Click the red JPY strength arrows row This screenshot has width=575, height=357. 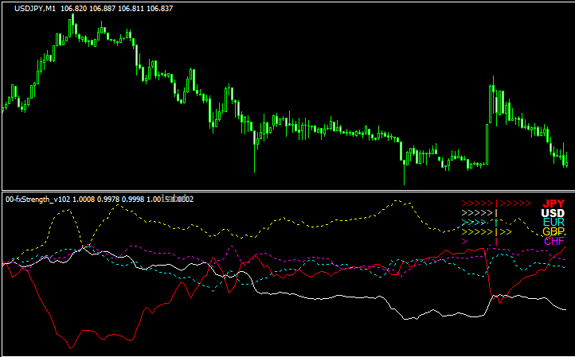(x=495, y=204)
